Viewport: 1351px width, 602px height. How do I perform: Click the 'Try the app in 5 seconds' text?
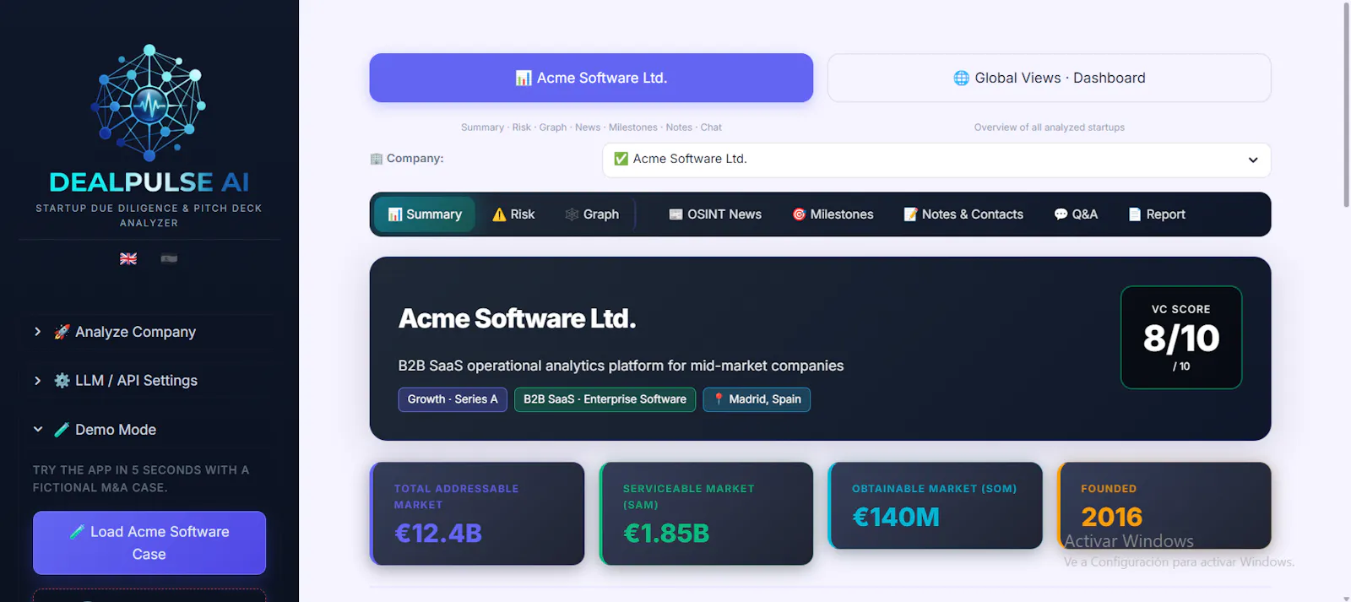(x=141, y=479)
